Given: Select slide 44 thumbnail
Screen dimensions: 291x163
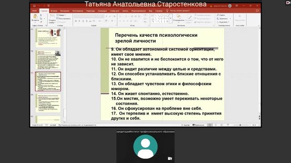Looking at the screenshot, I should pyautogui.click(x=48, y=103).
